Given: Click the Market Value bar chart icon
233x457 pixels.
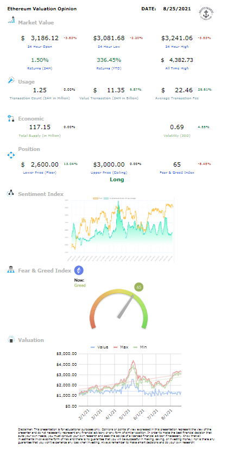Looking at the screenshot, I should coord(11,20).
